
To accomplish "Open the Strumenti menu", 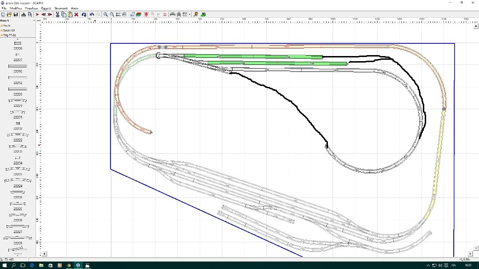I will pyautogui.click(x=61, y=8).
